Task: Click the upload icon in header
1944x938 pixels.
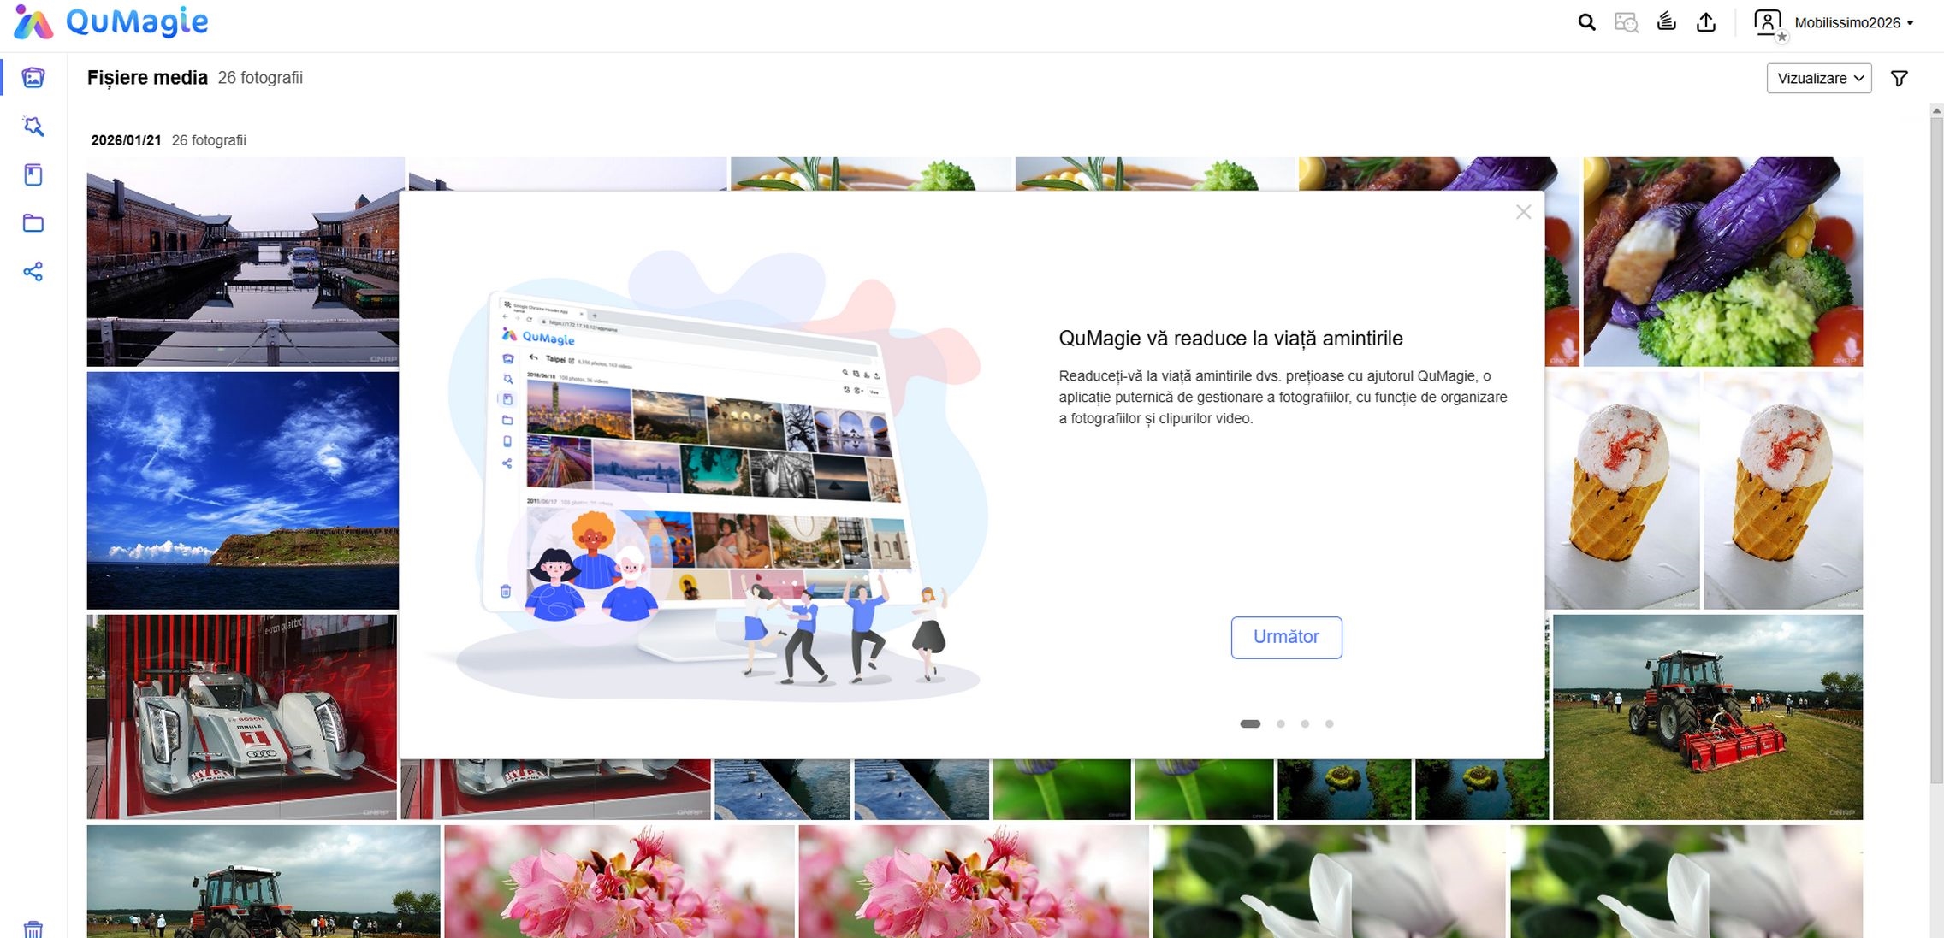Action: [1706, 22]
